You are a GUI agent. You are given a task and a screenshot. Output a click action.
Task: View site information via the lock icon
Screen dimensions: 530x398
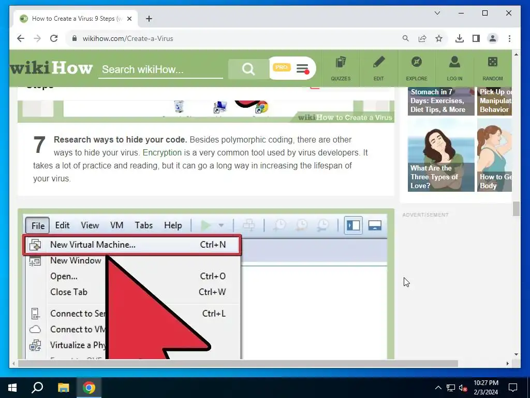75,38
